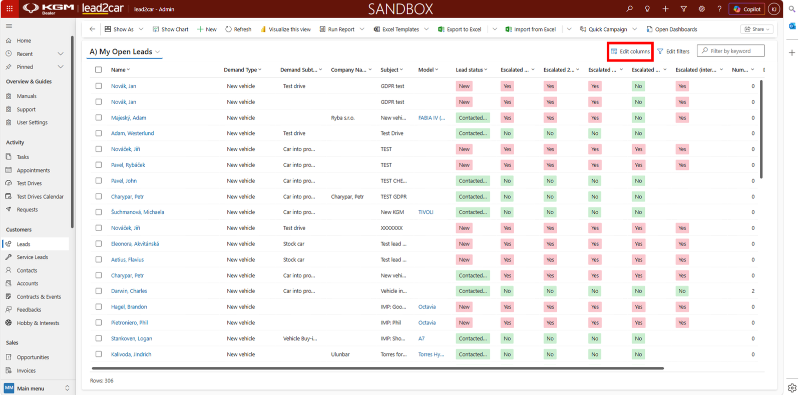Open the advanced find funnel icon
The width and height of the screenshot is (801, 395).
683,8
